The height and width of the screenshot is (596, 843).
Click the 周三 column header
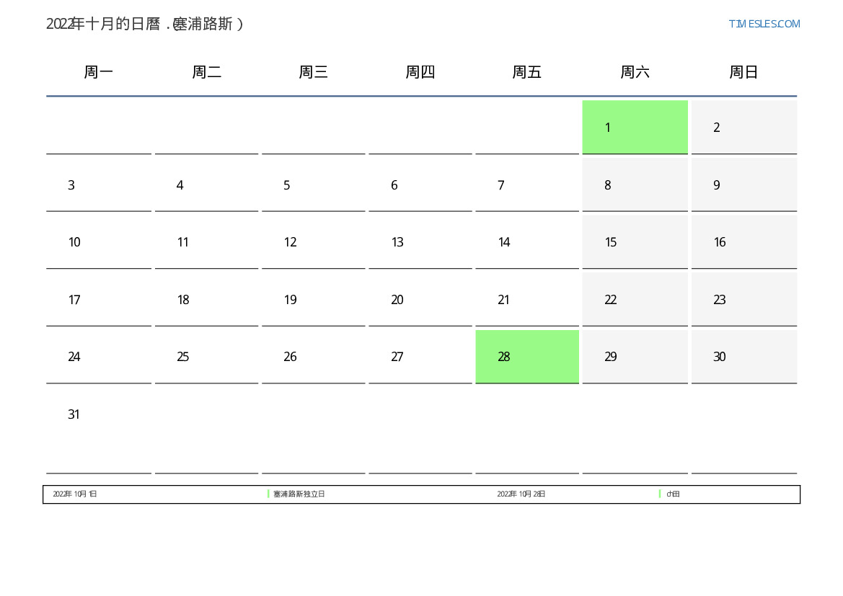[313, 72]
